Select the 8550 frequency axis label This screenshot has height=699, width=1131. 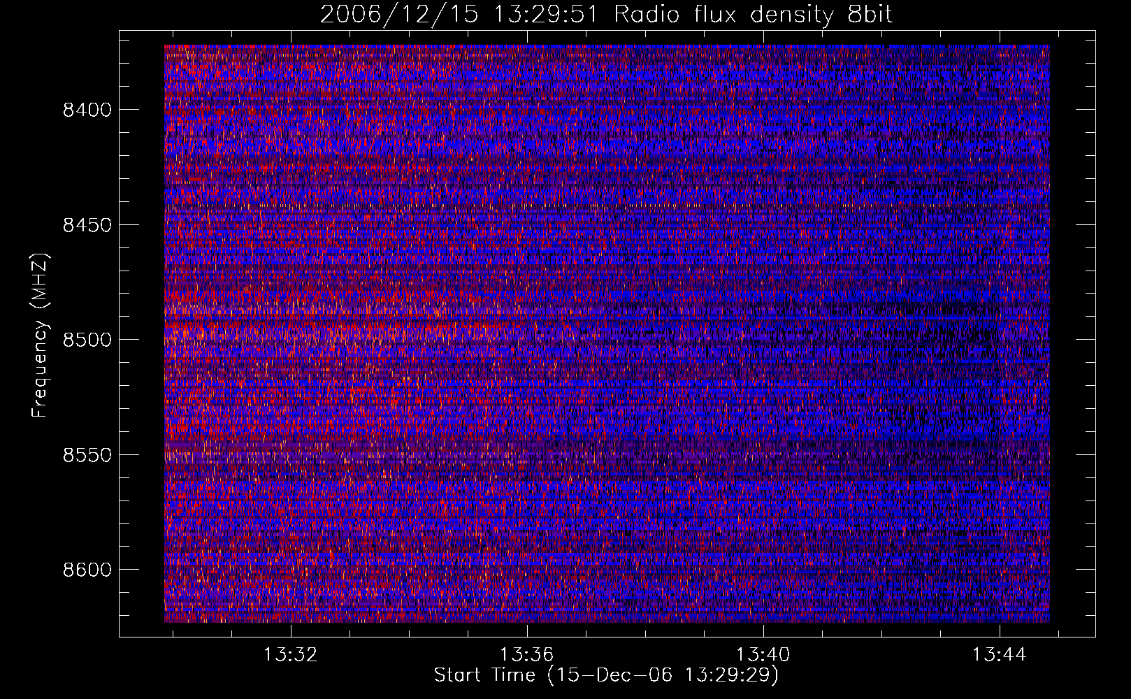87,455
